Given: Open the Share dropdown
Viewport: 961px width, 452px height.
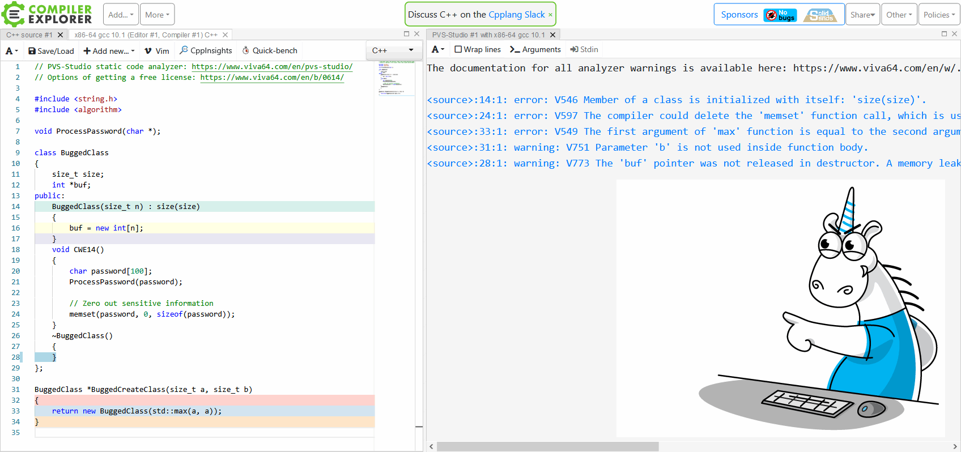Looking at the screenshot, I should click(x=862, y=15).
